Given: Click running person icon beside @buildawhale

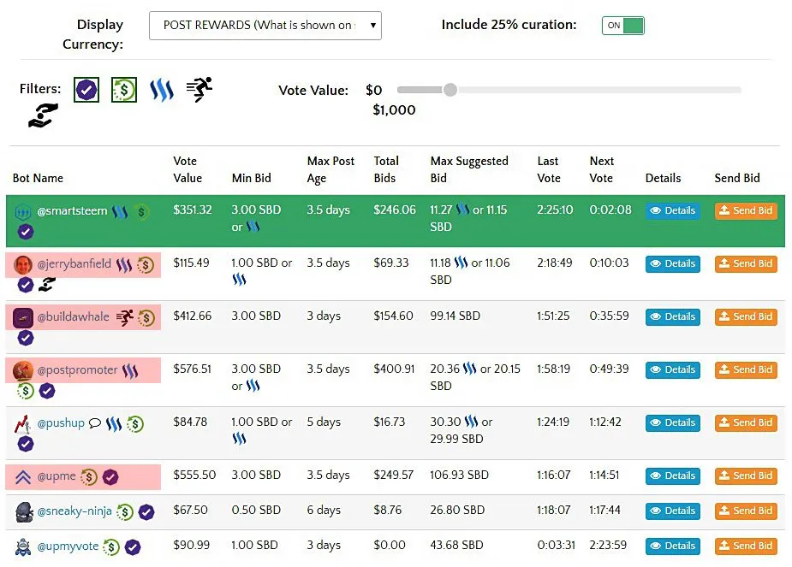Looking at the screenshot, I should (x=125, y=317).
